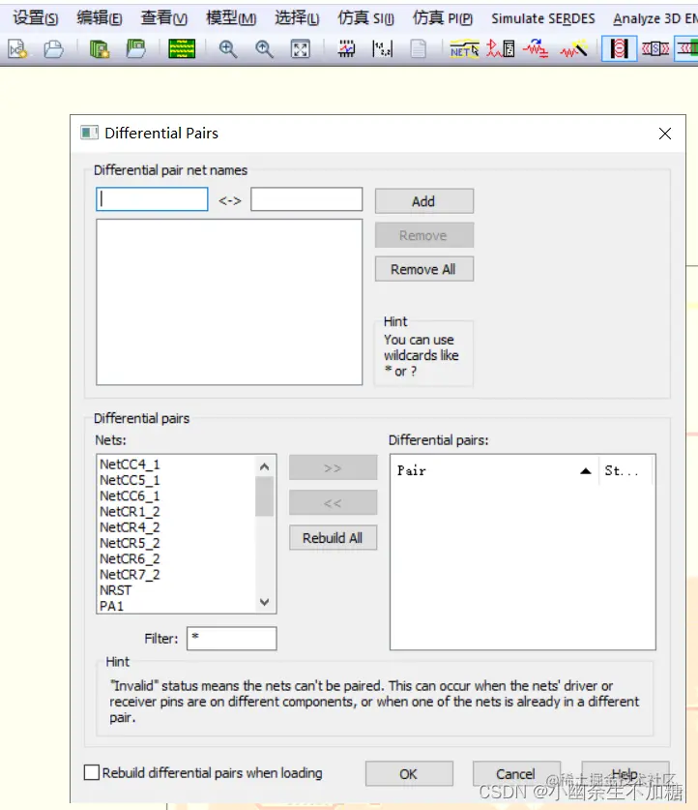Click the OK button

coord(409,774)
